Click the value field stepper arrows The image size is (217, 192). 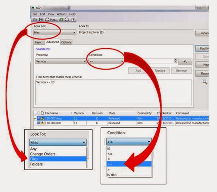176,61
